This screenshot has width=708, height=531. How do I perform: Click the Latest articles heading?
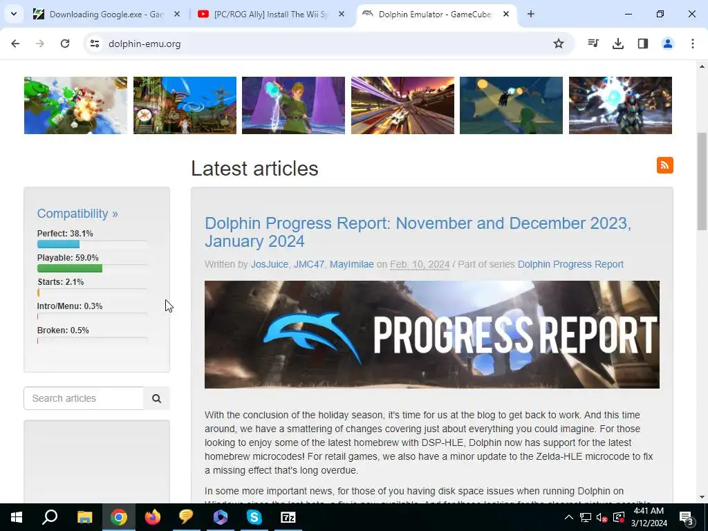click(x=254, y=169)
